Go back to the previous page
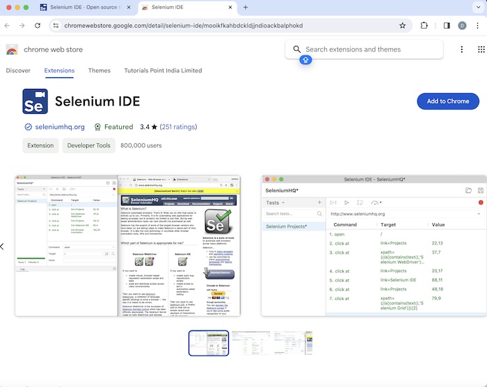Viewport: 487px width, 387px height. click(x=7, y=26)
